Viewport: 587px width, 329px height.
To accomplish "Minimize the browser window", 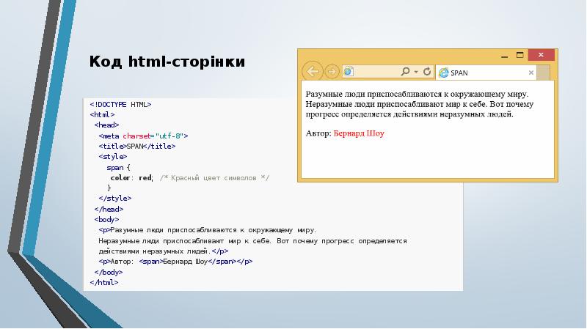I will tap(504, 56).
